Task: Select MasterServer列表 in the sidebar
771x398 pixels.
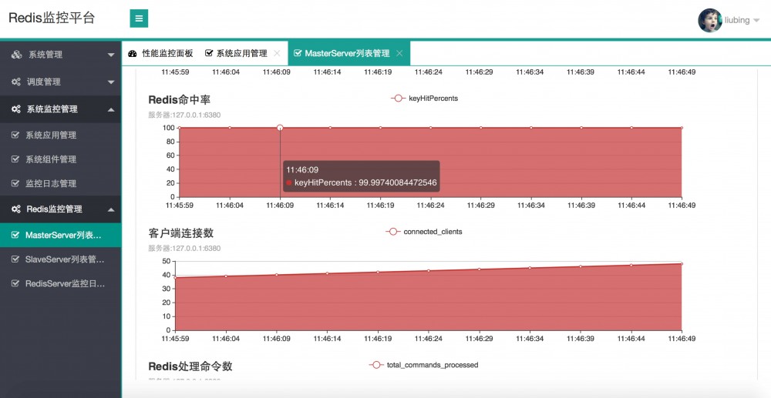Action: pyautogui.click(x=60, y=235)
